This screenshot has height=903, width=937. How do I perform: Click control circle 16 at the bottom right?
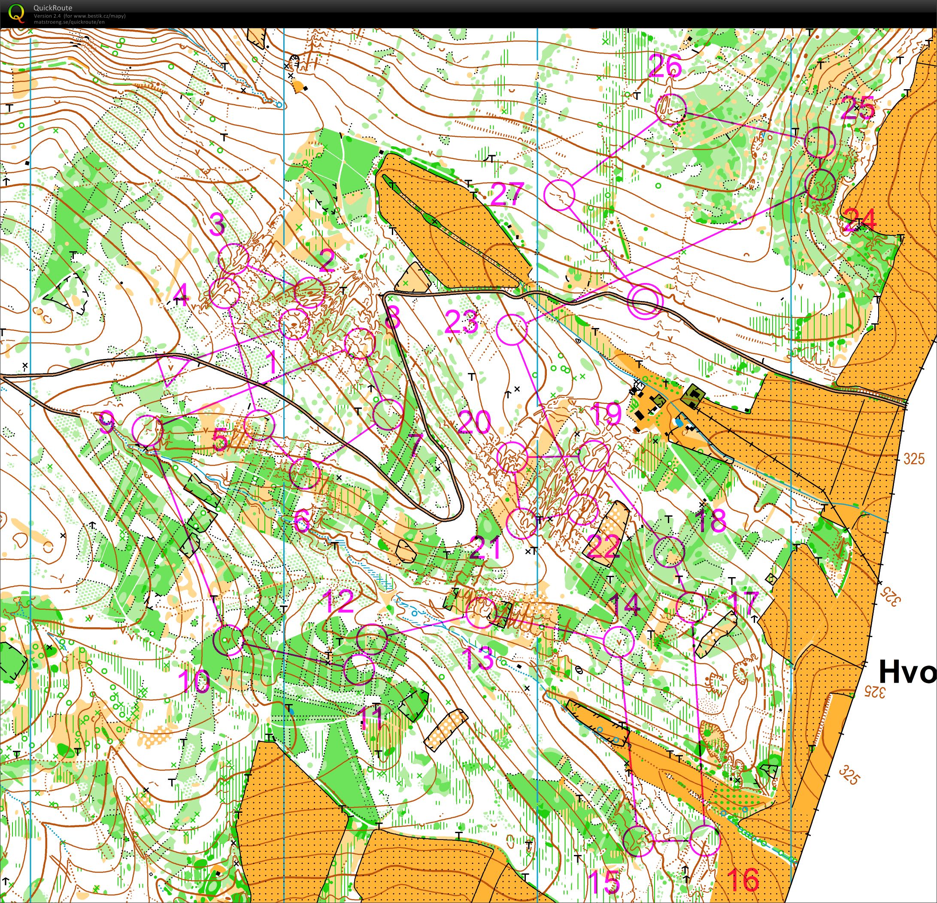pos(705,840)
